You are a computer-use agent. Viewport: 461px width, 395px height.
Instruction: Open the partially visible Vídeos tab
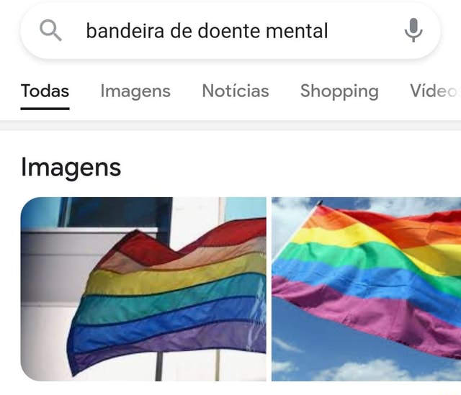click(435, 91)
